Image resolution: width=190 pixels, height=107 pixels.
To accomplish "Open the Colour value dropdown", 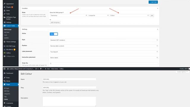I will point(129,15).
